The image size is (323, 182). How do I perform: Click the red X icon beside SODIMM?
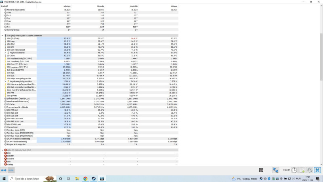point(6,156)
